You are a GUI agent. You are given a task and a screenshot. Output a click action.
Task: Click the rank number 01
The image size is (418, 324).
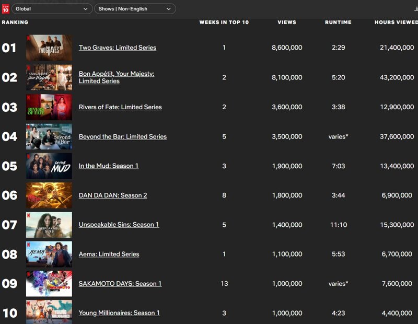tap(9, 48)
